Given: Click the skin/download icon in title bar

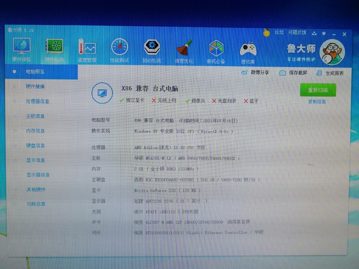Looking at the screenshot, I should click(x=314, y=34).
